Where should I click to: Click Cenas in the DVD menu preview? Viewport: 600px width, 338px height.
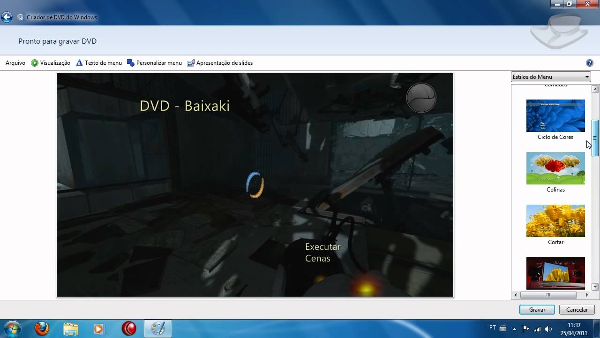coord(318,258)
